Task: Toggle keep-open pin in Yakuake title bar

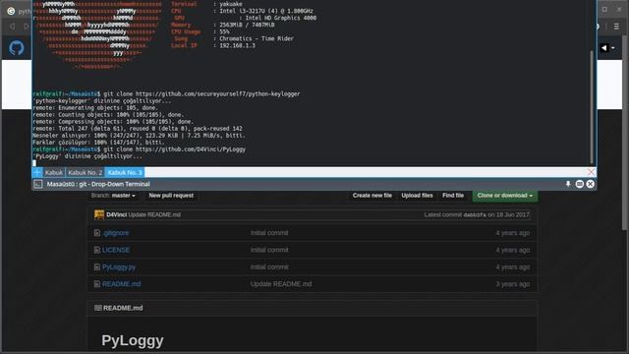Action: coord(568,184)
